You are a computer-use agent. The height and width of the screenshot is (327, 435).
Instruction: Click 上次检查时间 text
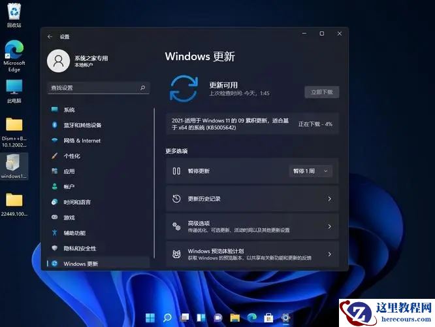pyautogui.click(x=239, y=94)
